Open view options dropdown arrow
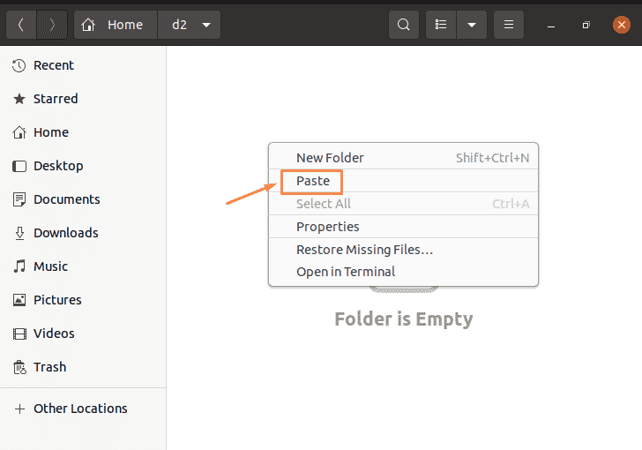Viewport: 642px width, 450px height. point(472,25)
